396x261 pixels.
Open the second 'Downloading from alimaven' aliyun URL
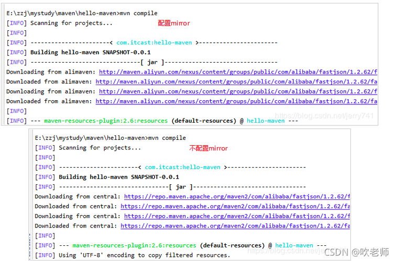238,92
